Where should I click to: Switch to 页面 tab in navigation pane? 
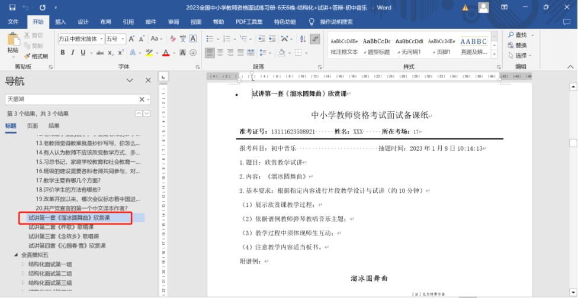point(33,126)
